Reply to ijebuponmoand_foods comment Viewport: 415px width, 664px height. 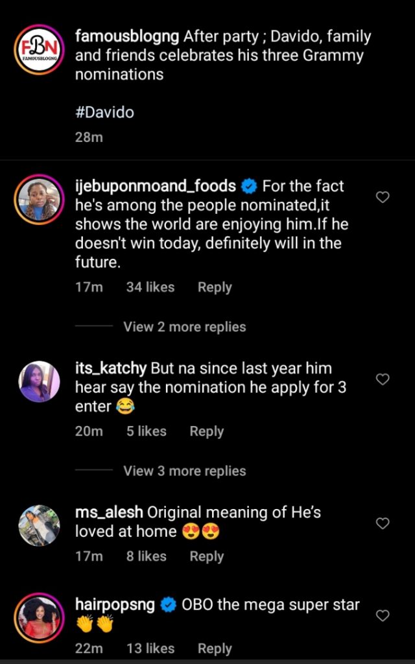coord(215,287)
